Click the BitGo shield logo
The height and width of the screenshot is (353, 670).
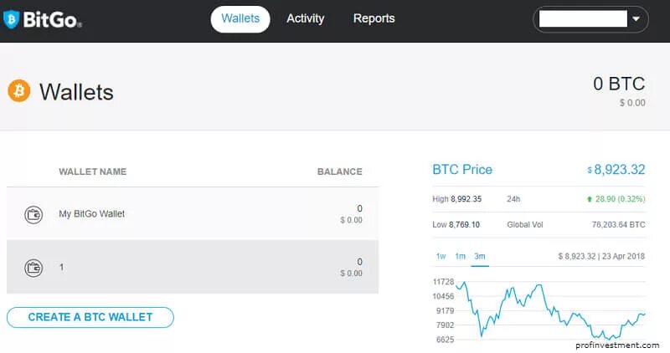pyautogui.click(x=11, y=18)
